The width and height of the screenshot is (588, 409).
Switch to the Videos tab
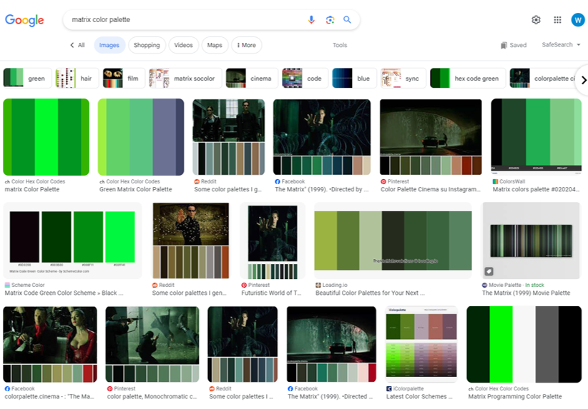pos(184,45)
